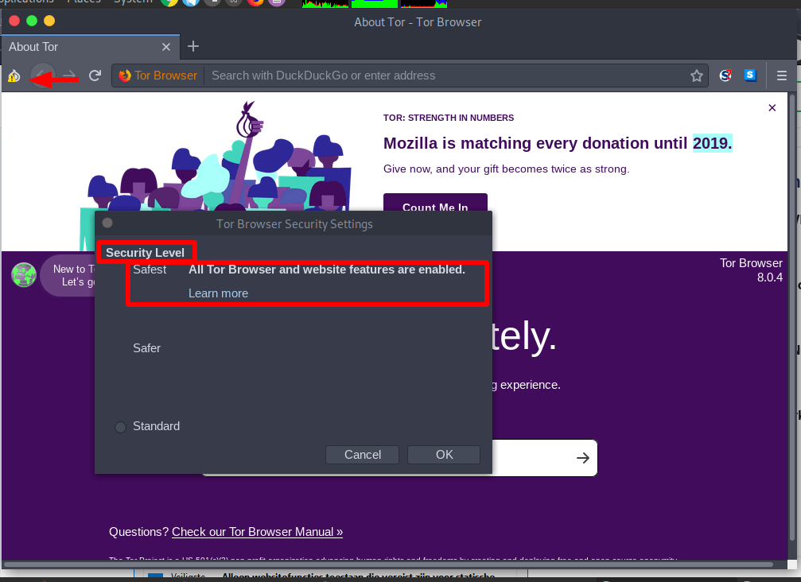Click the Count Me In button
Image resolution: width=801 pixels, height=582 pixels.
pyautogui.click(x=435, y=203)
